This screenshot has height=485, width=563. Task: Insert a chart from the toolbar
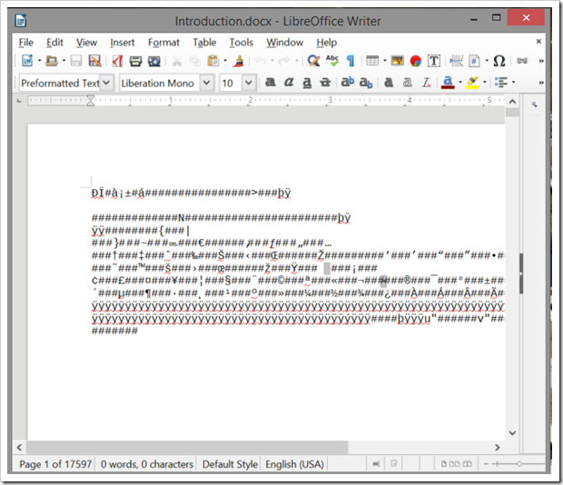click(415, 62)
